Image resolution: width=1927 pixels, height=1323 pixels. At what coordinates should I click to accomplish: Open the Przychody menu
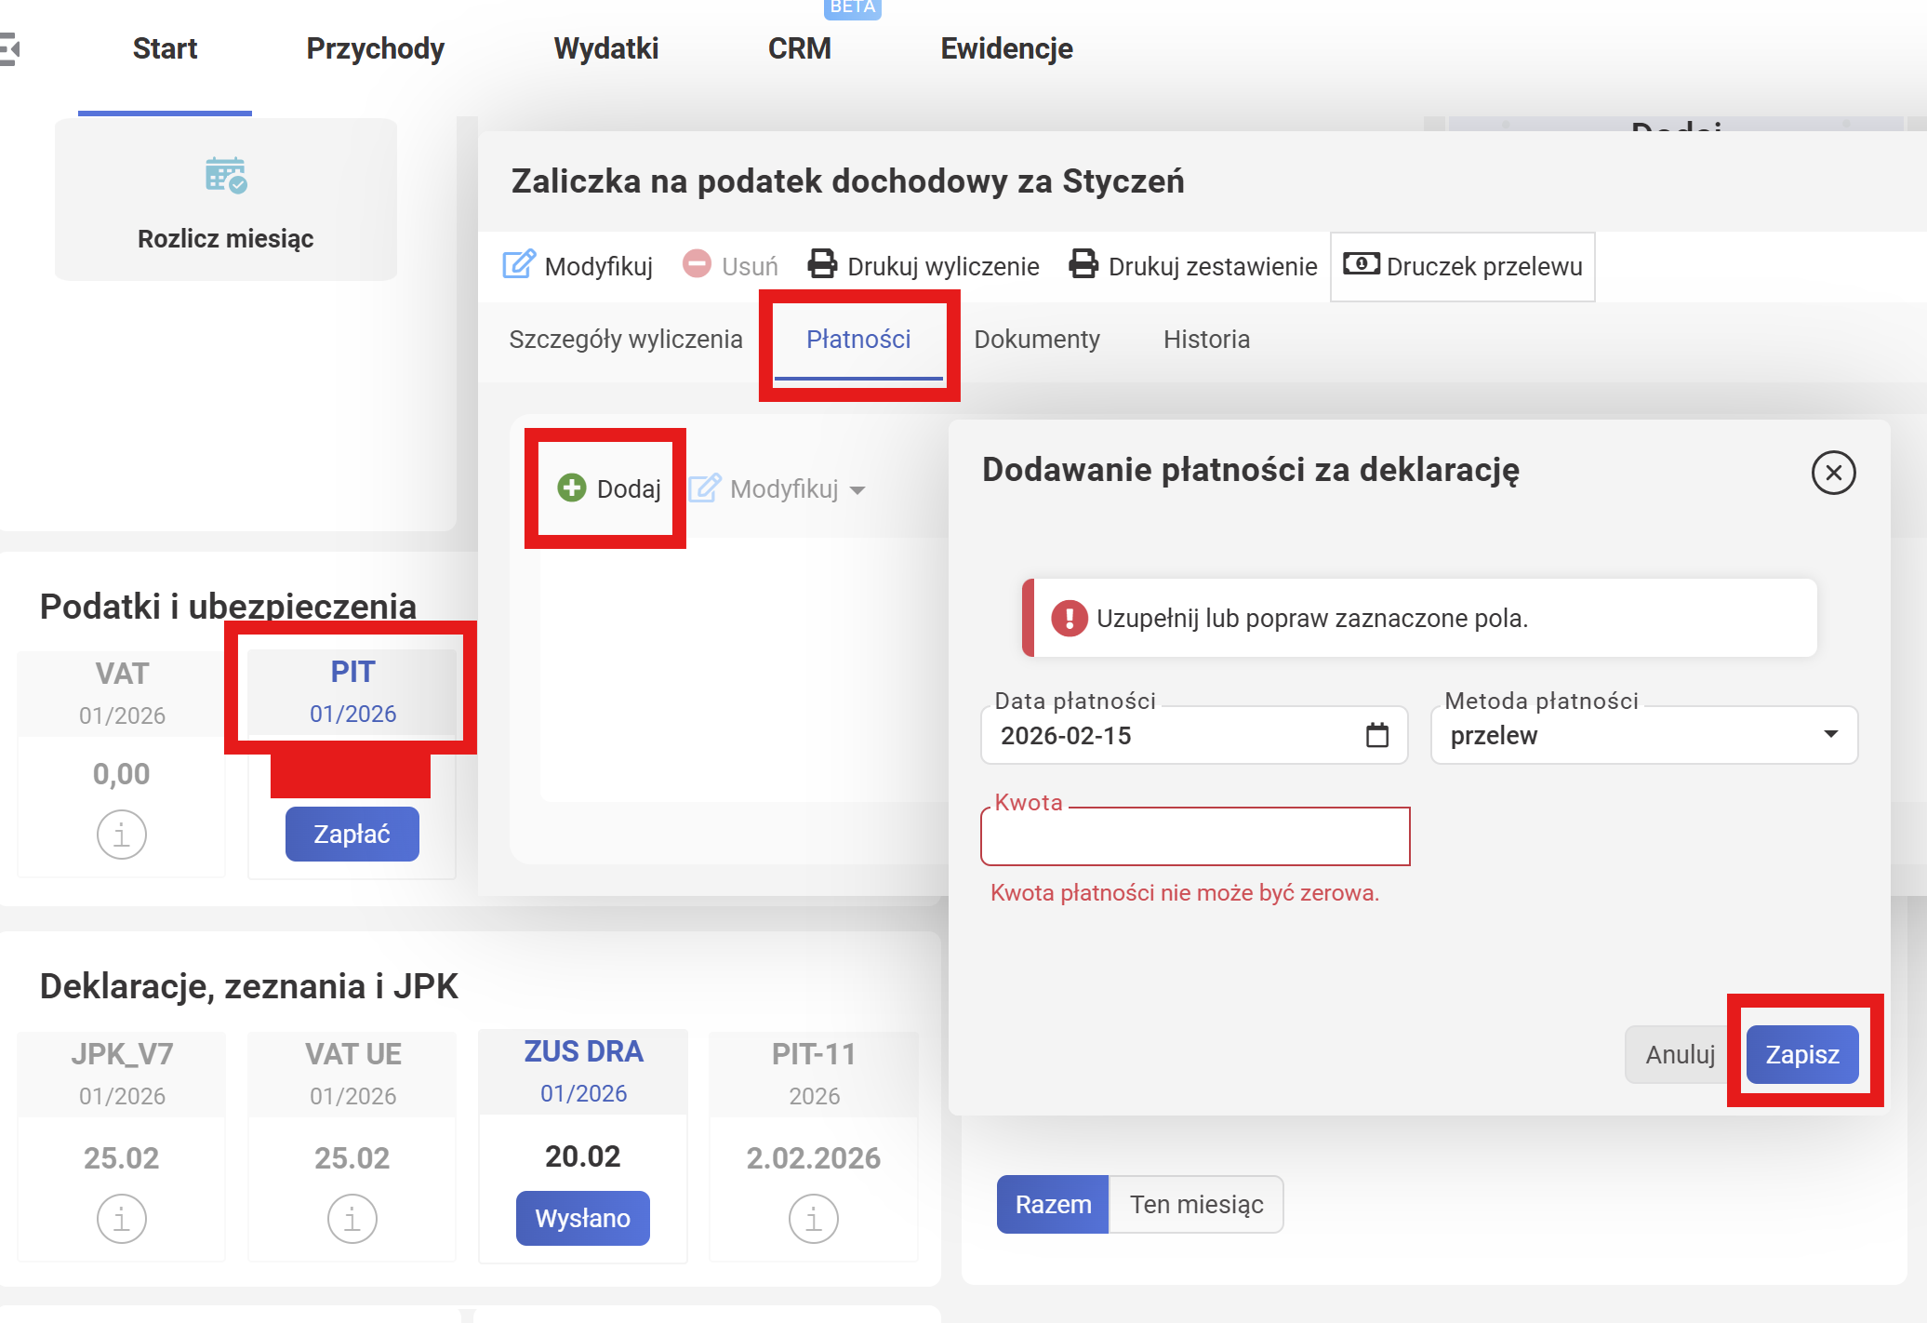(x=375, y=48)
